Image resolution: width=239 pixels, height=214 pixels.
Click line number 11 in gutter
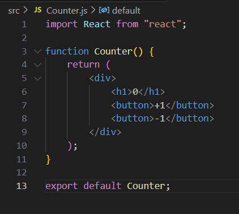22,160
